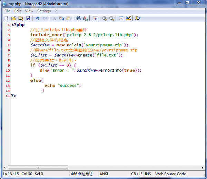Viewport: 207px width, 179px height.
Task: Save file with floppy disk icon
Action: tap(28, 18)
